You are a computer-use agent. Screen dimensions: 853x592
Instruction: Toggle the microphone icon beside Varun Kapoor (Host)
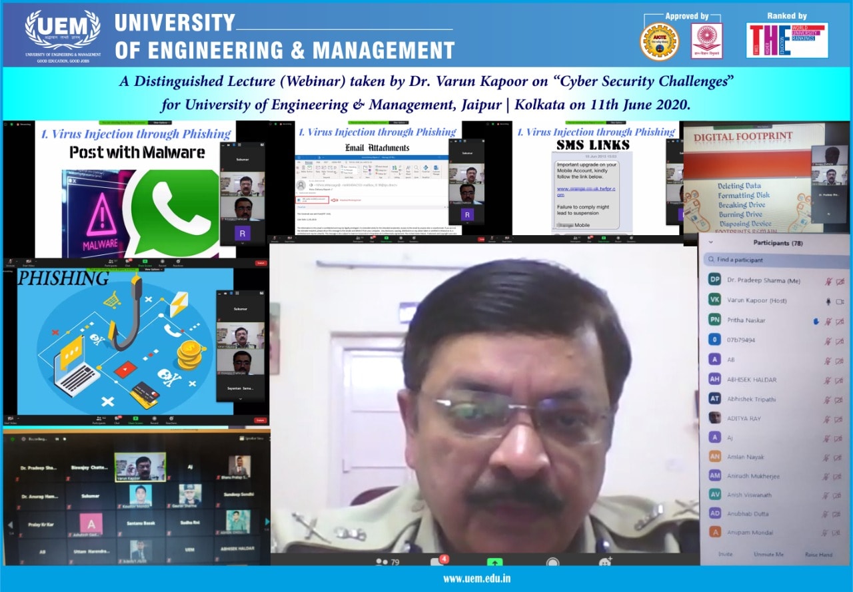tap(828, 301)
